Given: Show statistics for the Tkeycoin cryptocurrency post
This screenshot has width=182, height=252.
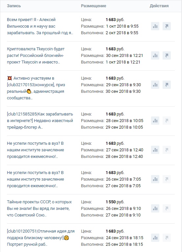Looking at the screenshot, I should [155, 56].
